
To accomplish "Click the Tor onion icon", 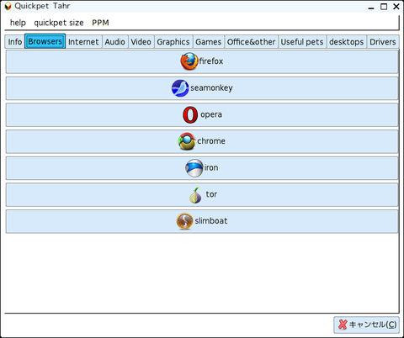I will click(x=195, y=195).
